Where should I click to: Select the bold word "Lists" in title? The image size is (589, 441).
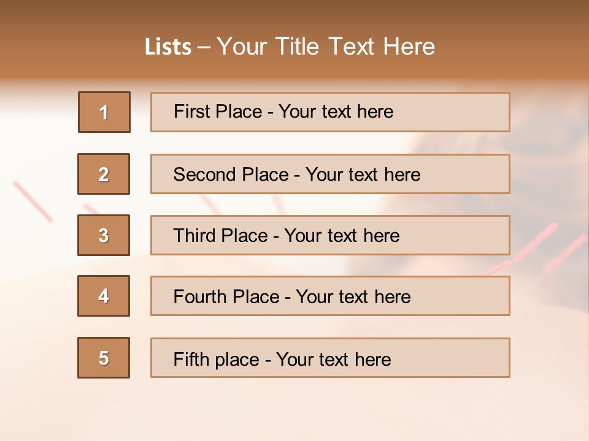[168, 47]
